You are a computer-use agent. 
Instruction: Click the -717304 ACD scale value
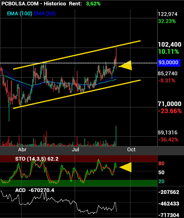pyautogui.click(x=169, y=215)
